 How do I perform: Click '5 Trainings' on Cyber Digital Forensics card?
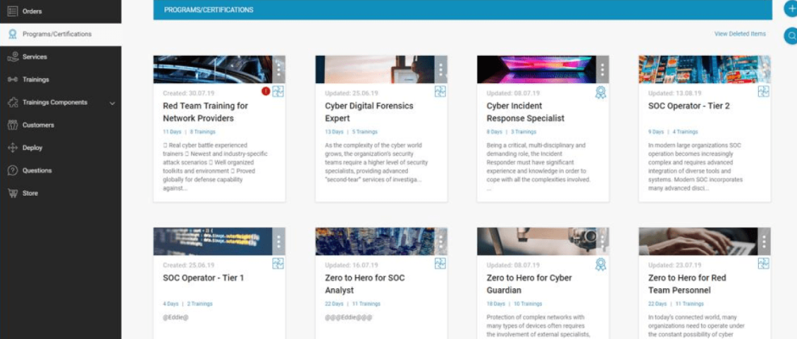[x=365, y=131]
